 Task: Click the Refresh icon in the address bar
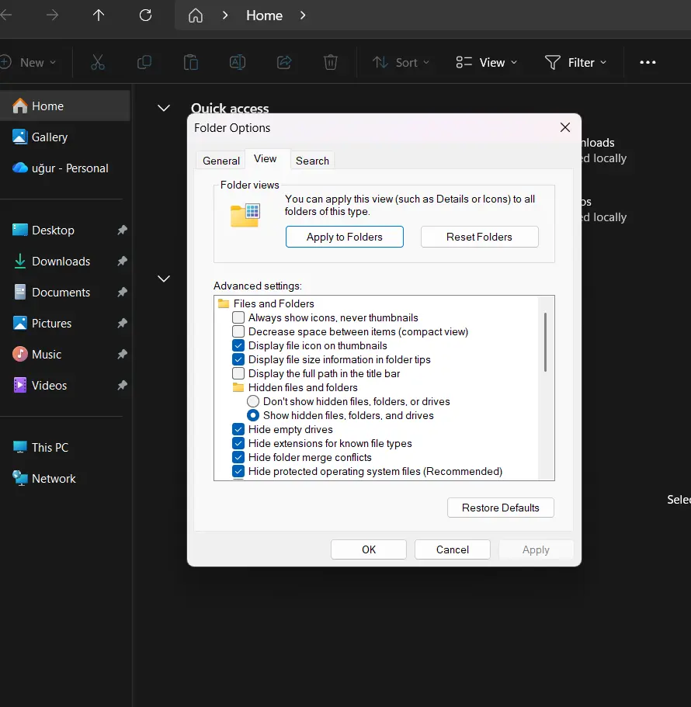click(145, 16)
